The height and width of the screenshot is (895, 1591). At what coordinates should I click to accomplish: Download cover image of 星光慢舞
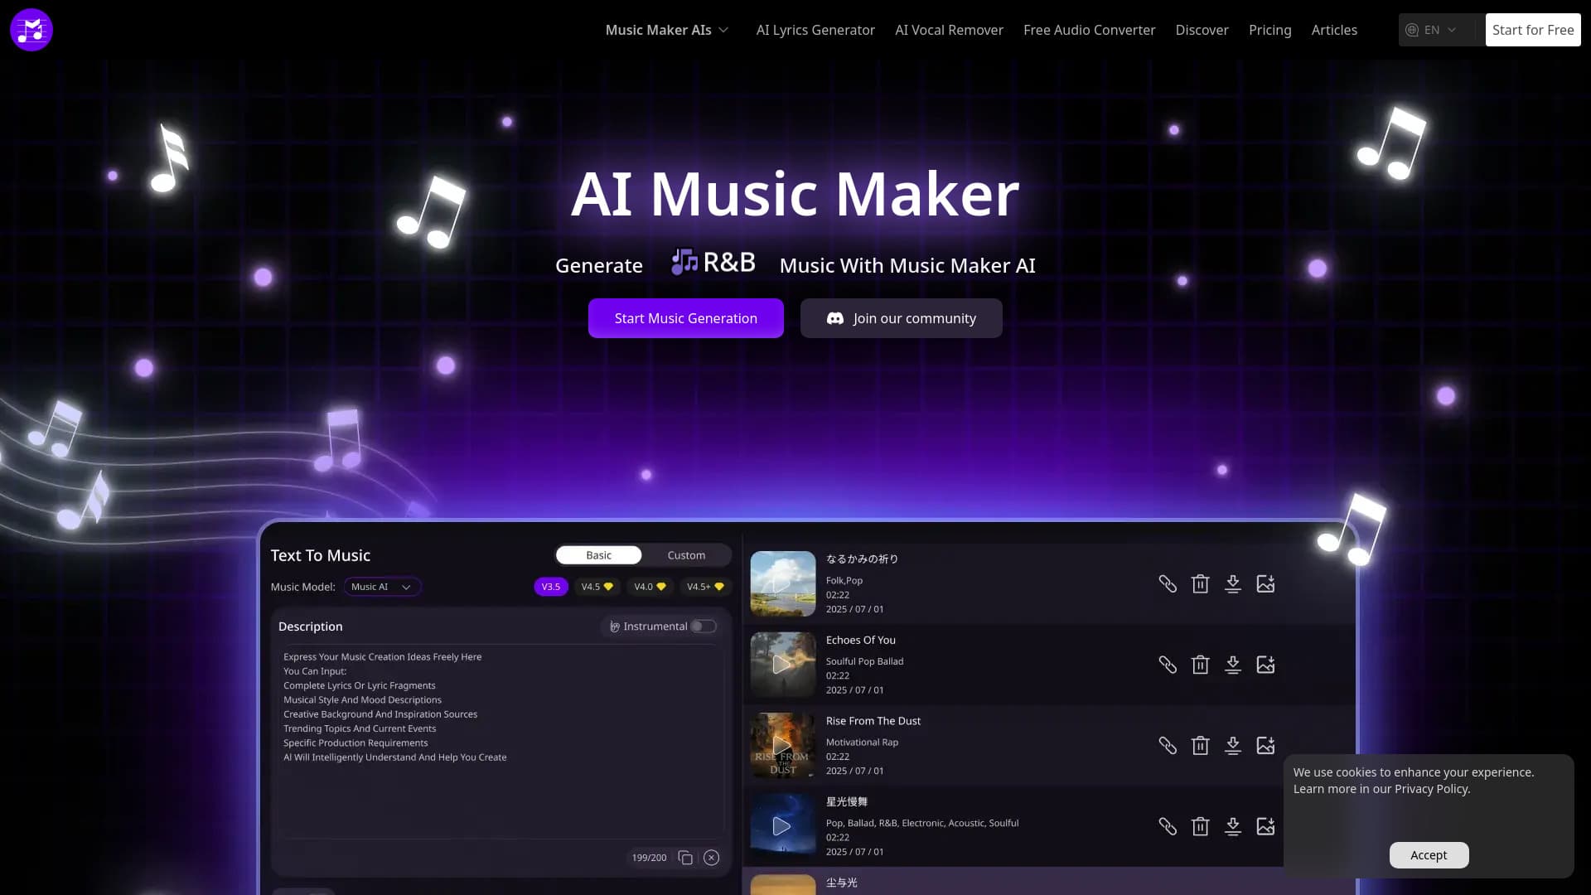pos(1265,826)
